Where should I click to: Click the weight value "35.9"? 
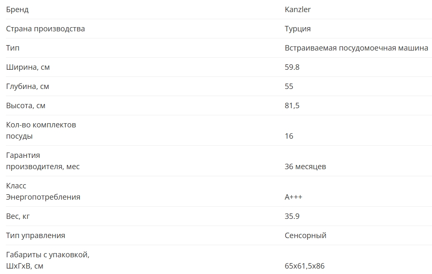(292, 216)
